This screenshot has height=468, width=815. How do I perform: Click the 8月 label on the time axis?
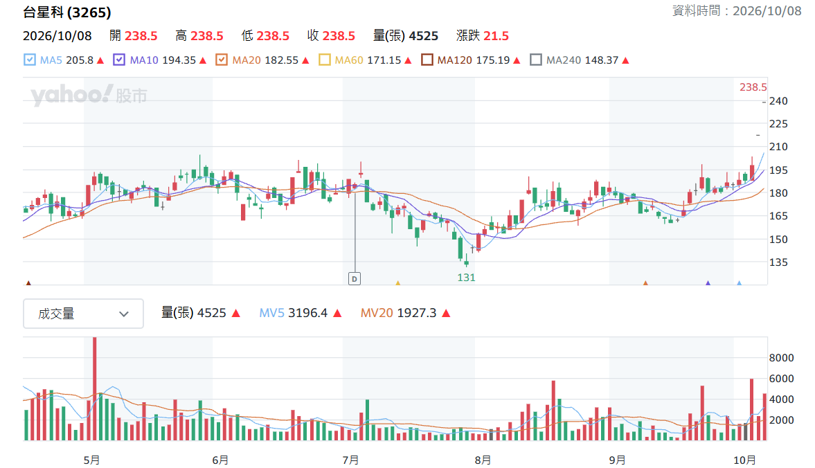[483, 460]
